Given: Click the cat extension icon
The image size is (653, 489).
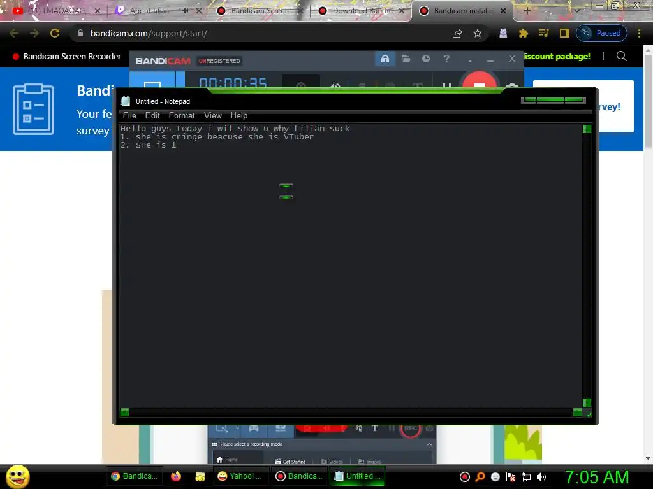Looking at the screenshot, I should (x=503, y=33).
